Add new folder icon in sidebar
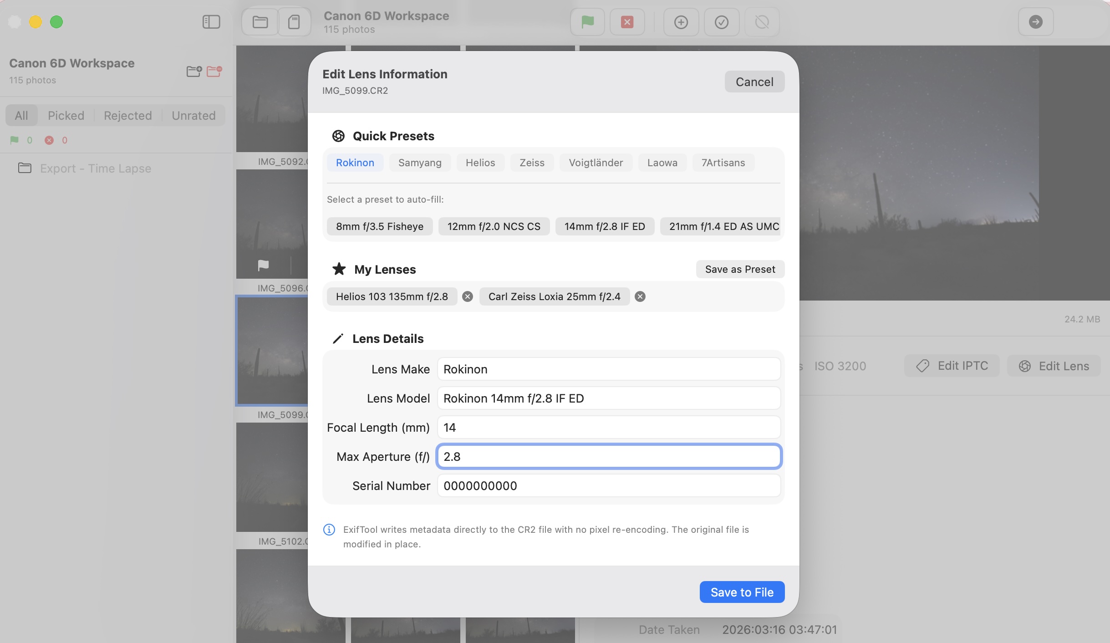 (194, 71)
